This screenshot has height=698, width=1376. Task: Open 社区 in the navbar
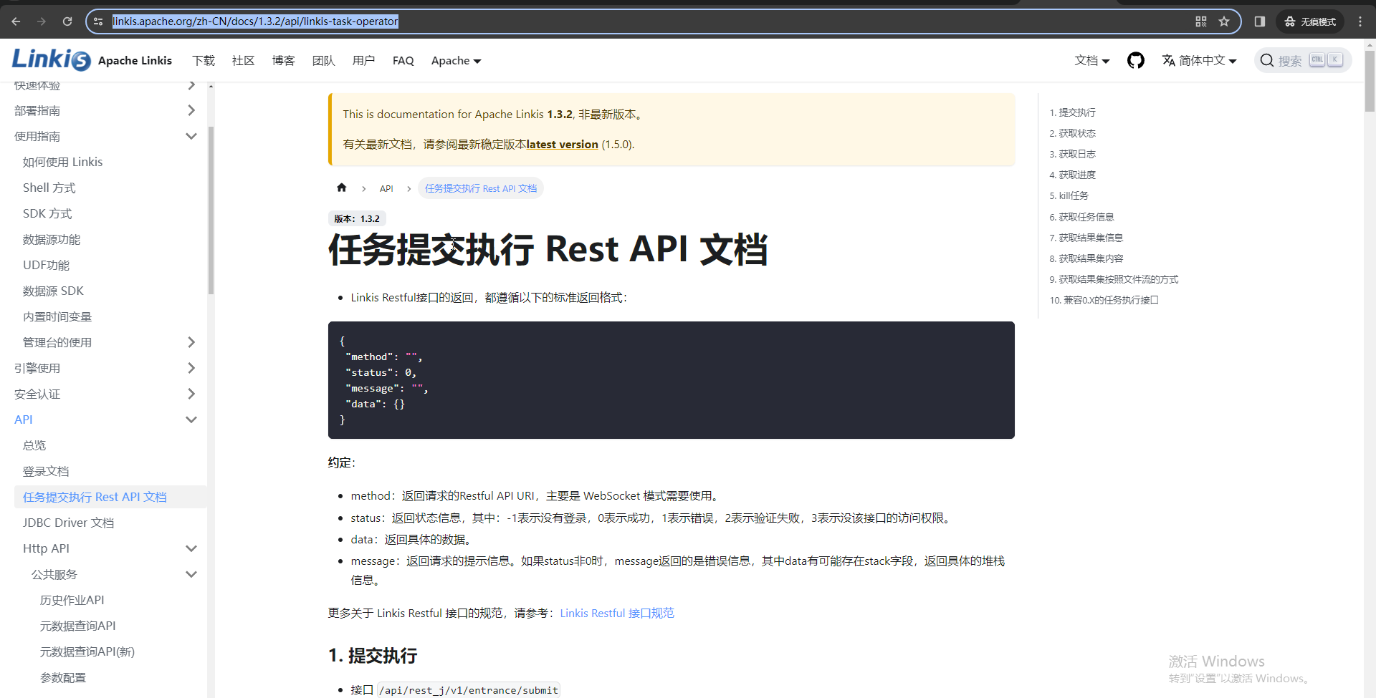pyautogui.click(x=244, y=61)
